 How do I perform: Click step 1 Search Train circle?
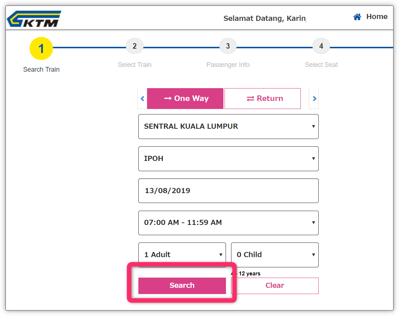[41, 49]
